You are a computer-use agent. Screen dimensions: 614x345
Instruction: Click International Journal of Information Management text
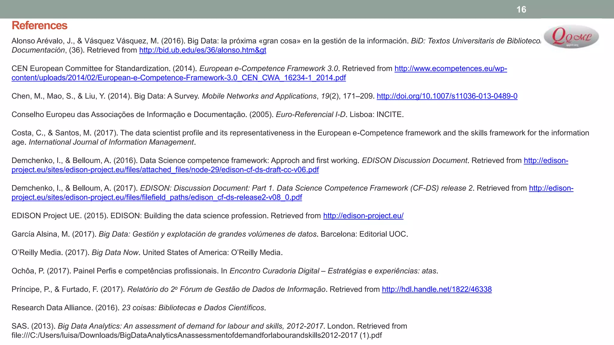[111, 142]
